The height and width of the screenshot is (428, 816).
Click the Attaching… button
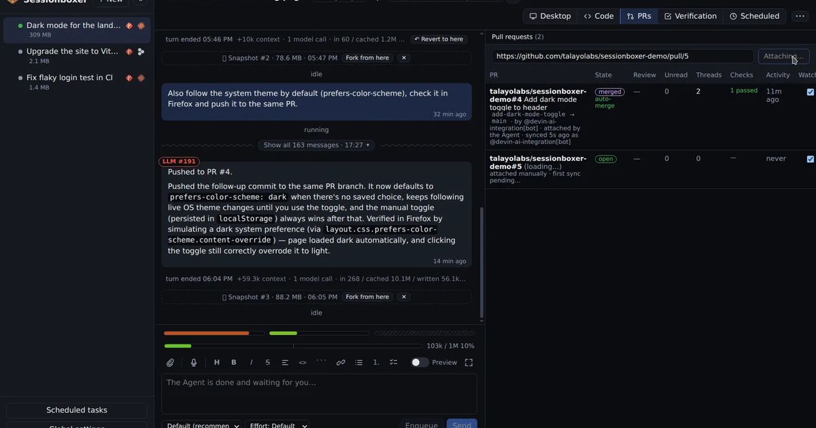(783, 56)
